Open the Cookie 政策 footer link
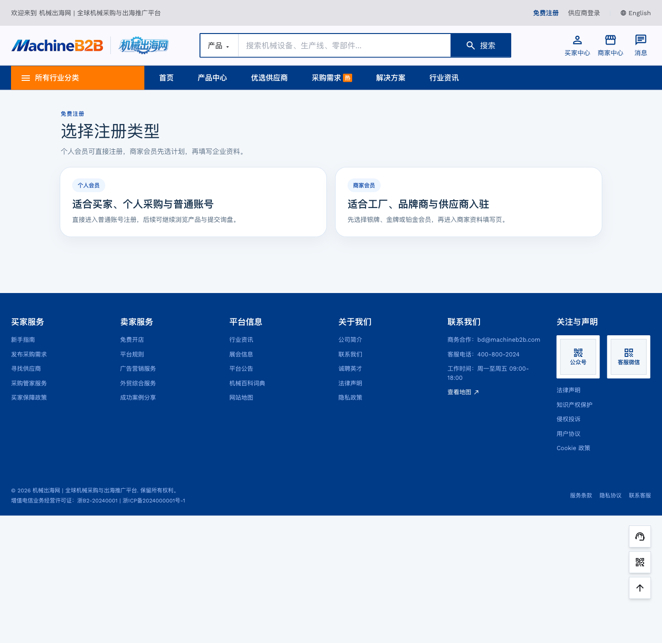This screenshot has height=643, width=662. click(573, 448)
